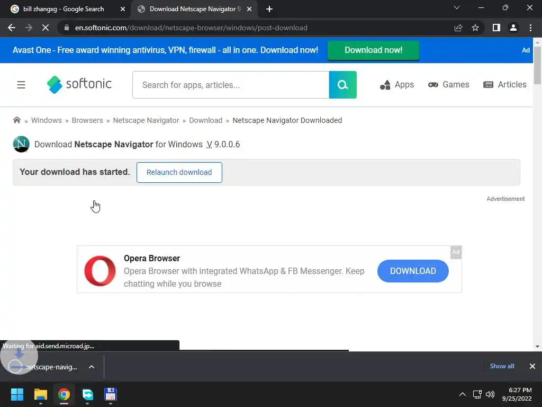The height and width of the screenshot is (407, 542).
Task: Click the blue DOWNLOAD button for Opera
Action: pos(413,271)
